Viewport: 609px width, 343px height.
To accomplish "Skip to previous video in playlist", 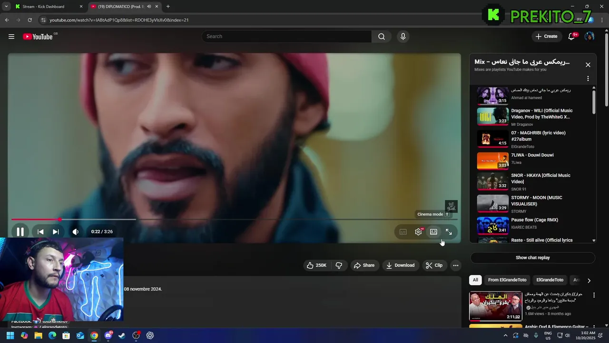I will point(40,232).
